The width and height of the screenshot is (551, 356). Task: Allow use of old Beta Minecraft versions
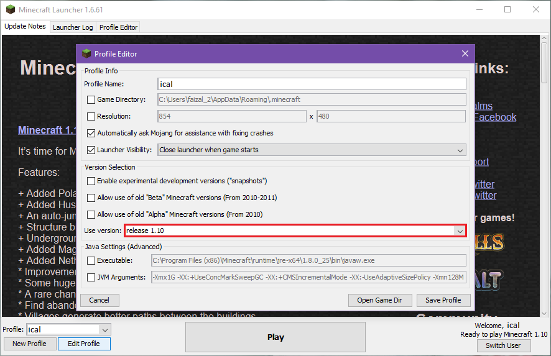(x=91, y=198)
